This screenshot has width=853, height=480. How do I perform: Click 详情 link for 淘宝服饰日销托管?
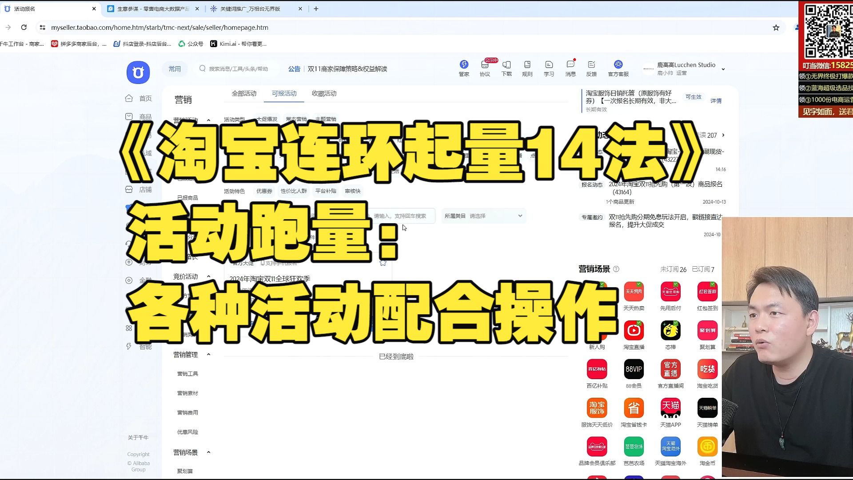pos(716,101)
